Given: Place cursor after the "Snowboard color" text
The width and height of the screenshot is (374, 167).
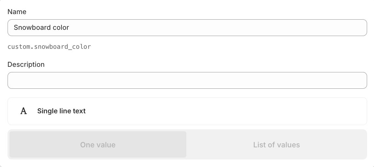Looking at the screenshot, I should [69, 28].
